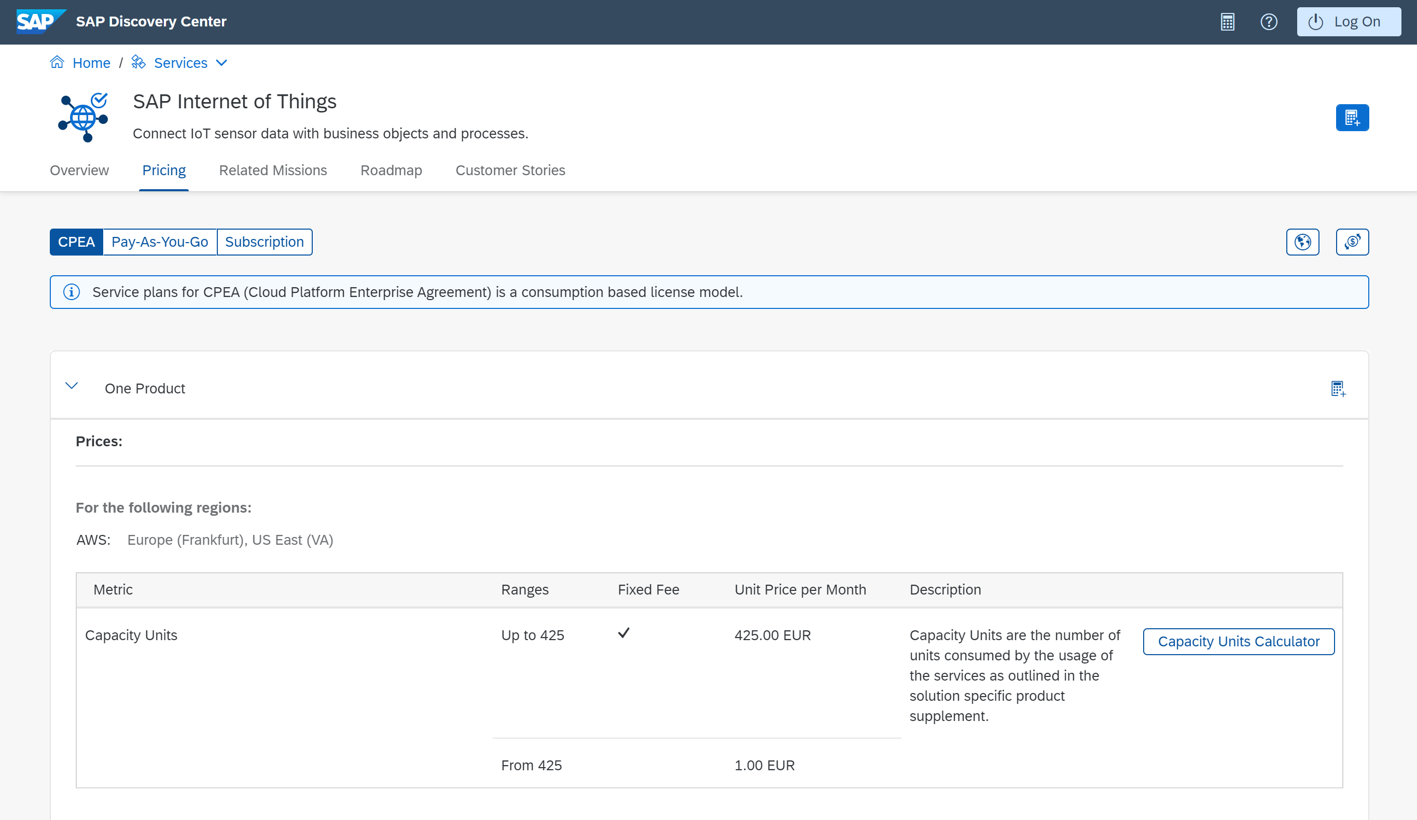Click the info icon in the CPEA message

click(72, 292)
